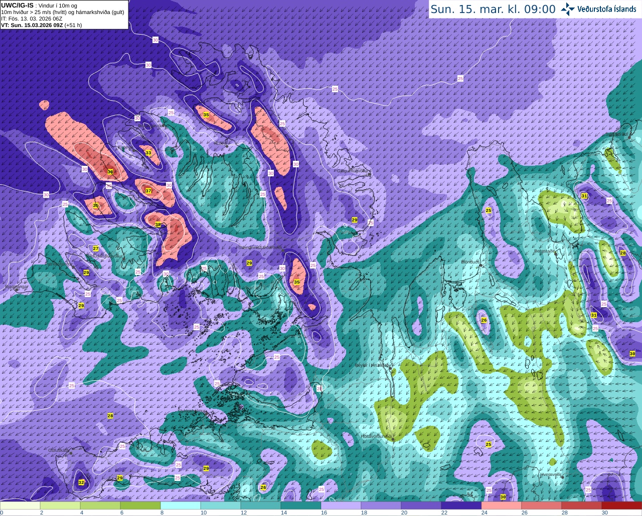Click the 22–24 m/s dark indigo legend swatch
The image size is (642, 516).
click(x=461, y=505)
